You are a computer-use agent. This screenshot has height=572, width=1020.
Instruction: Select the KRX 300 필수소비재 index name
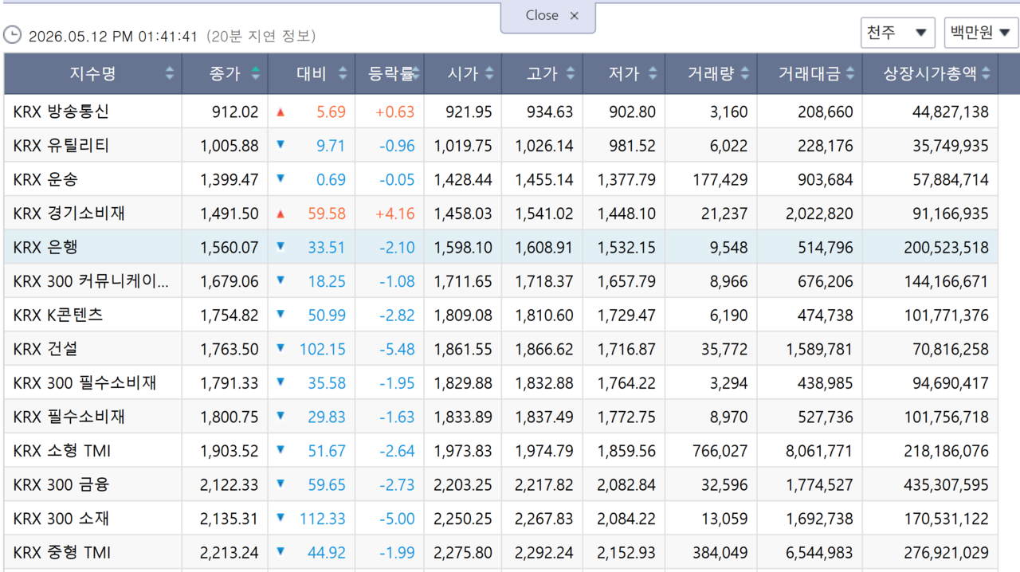[84, 382]
